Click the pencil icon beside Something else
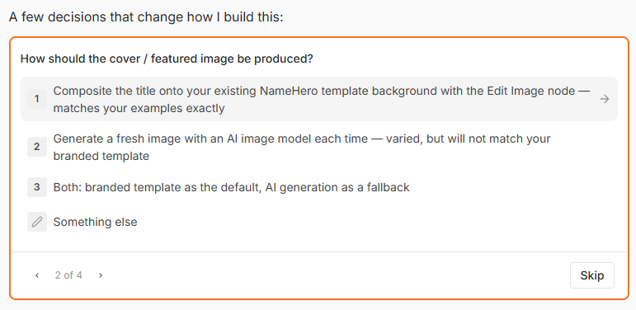 coord(37,222)
